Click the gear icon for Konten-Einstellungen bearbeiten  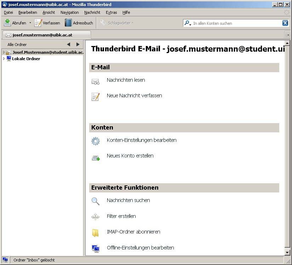(x=95, y=141)
